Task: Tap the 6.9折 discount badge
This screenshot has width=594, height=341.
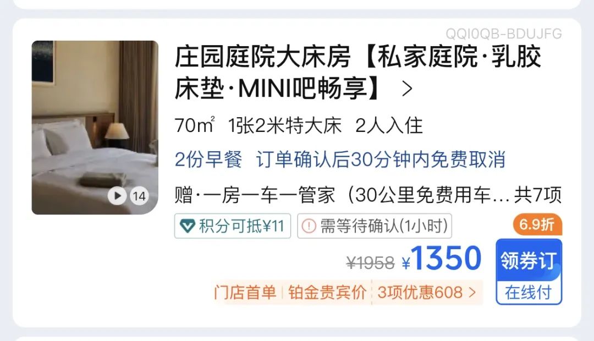Action: (x=537, y=225)
